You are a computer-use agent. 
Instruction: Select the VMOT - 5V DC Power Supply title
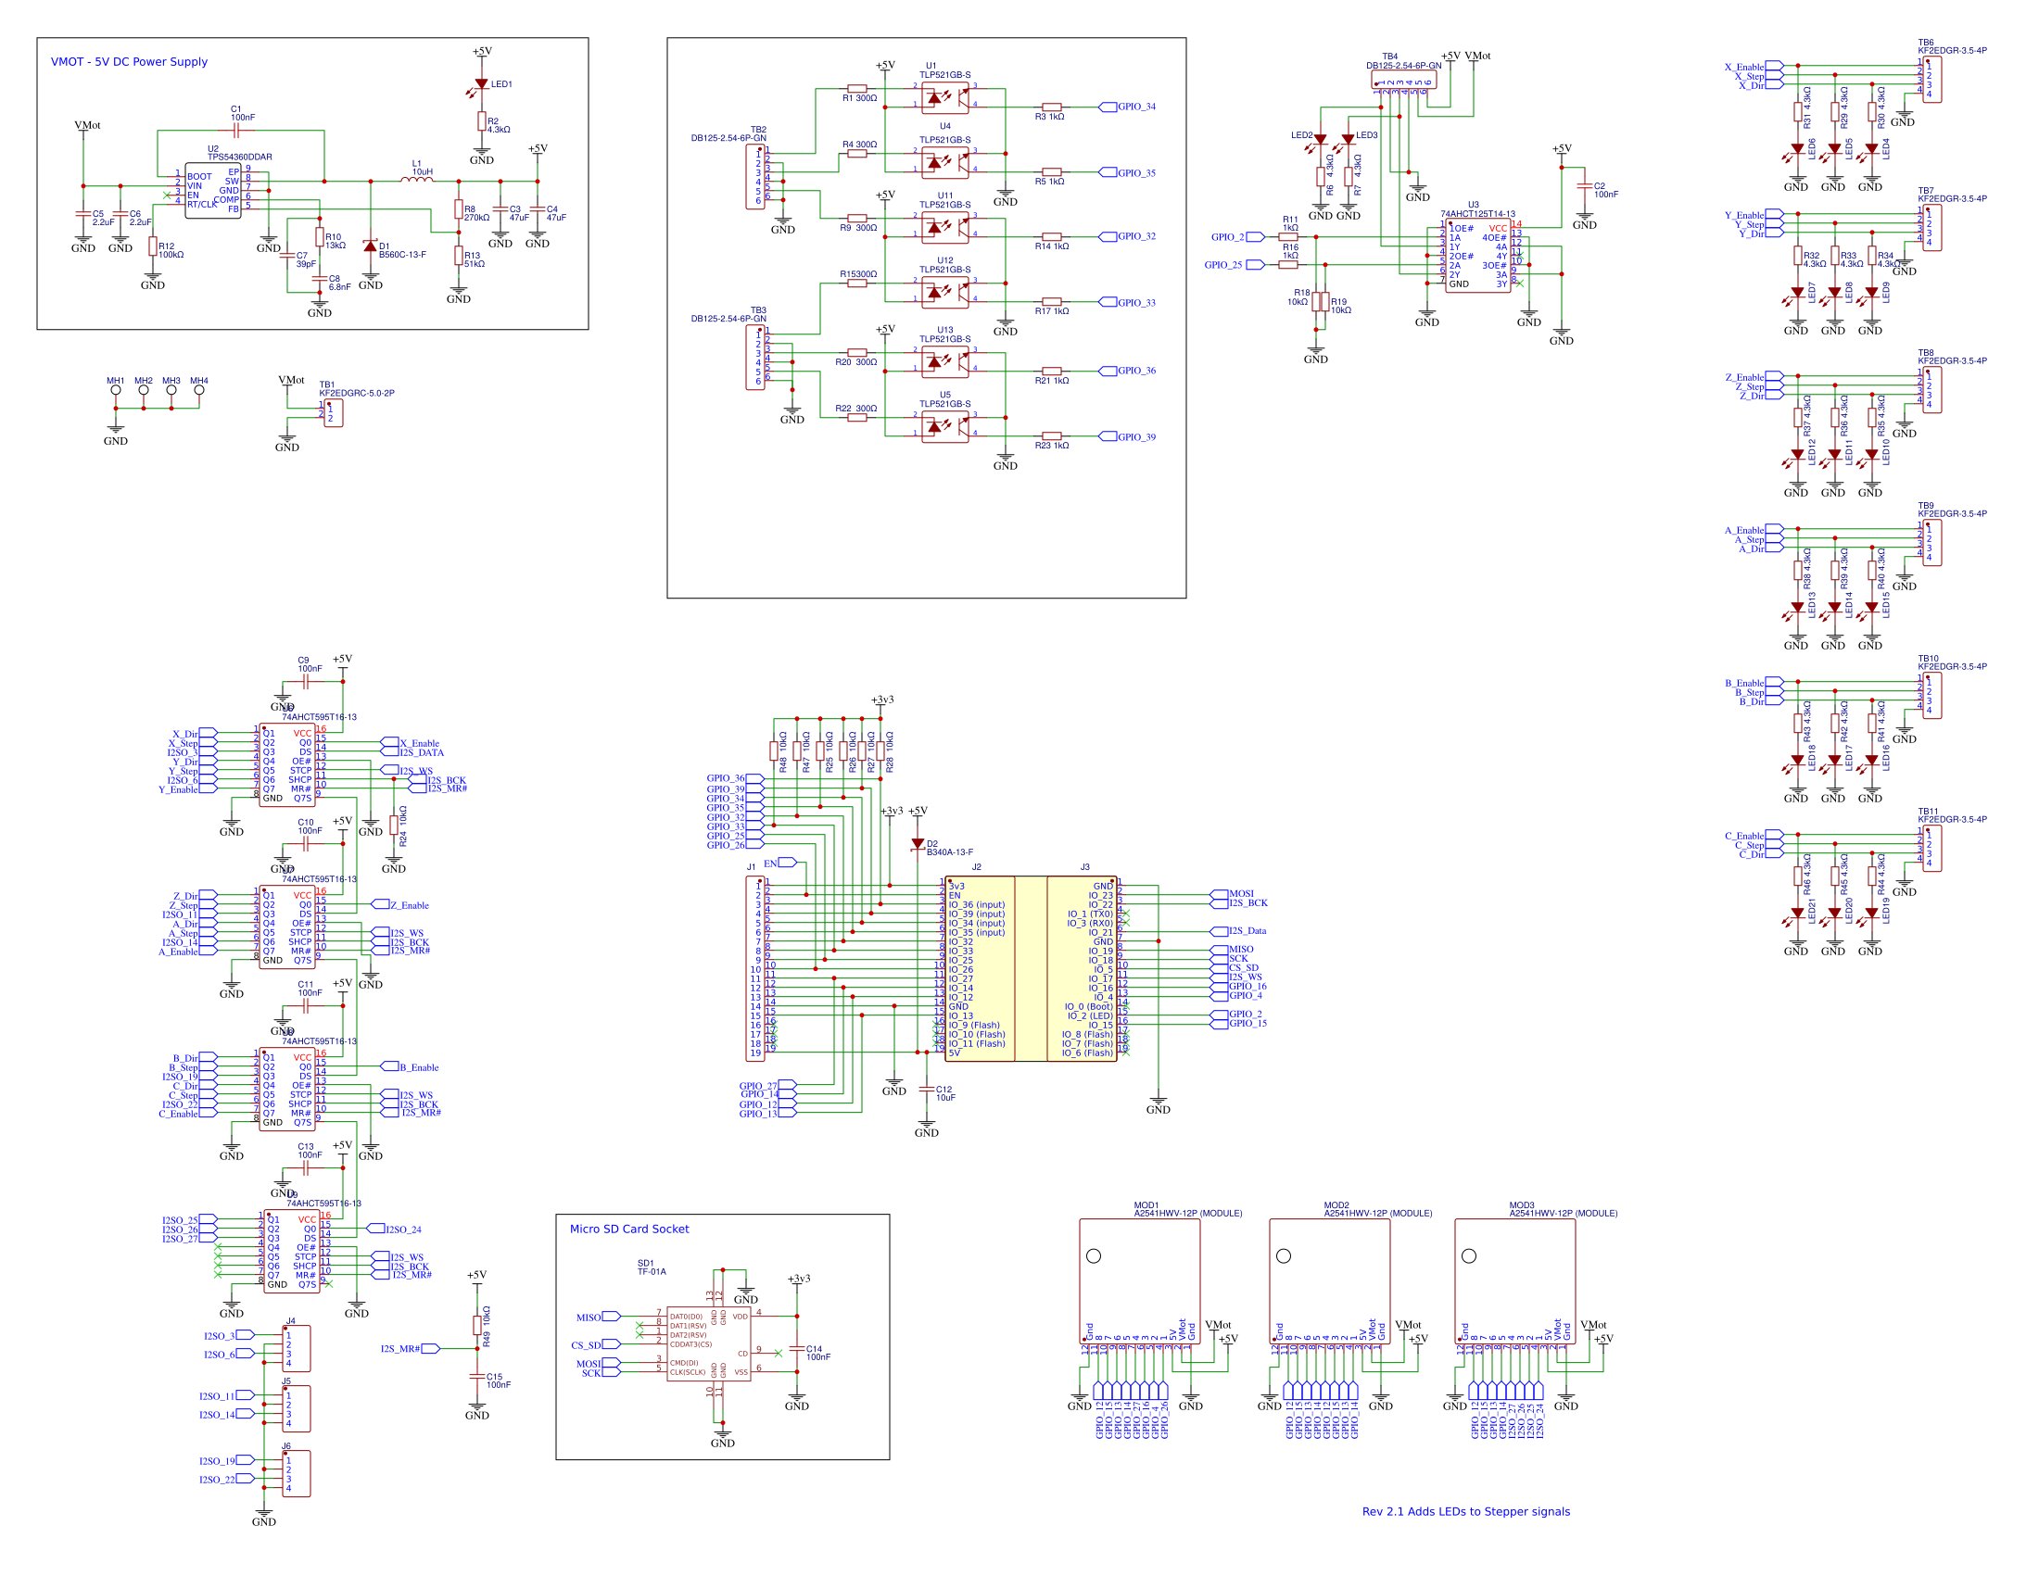point(129,61)
